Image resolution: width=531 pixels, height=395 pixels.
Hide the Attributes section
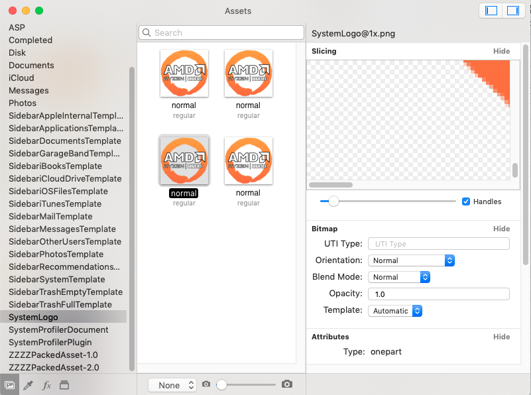pyautogui.click(x=501, y=337)
